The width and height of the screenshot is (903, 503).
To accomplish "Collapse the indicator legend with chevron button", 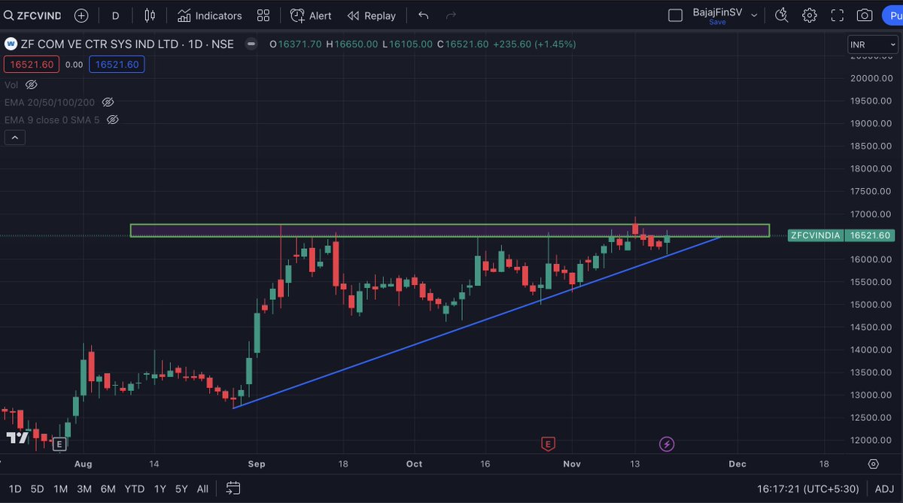I will 15,138.
